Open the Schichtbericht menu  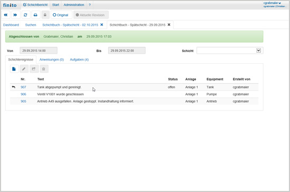[35, 5]
